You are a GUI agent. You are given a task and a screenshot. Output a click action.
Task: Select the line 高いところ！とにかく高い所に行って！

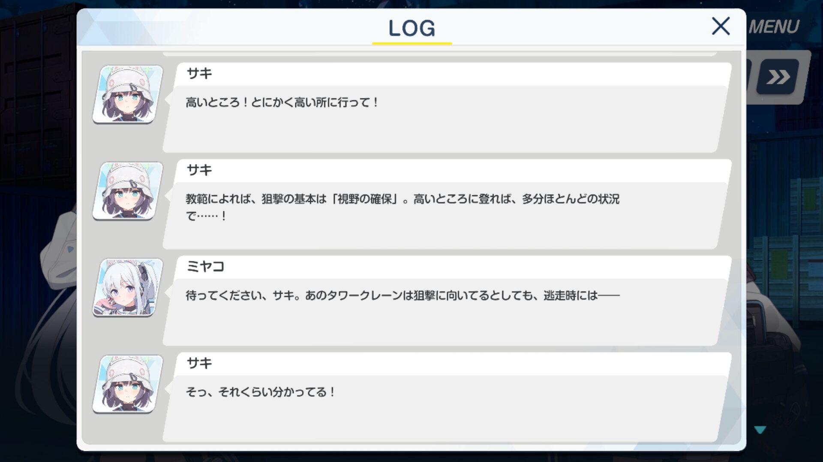(282, 103)
